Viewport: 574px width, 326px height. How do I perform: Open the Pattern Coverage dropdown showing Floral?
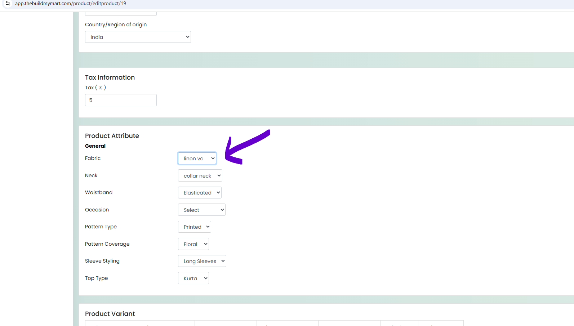193,244
